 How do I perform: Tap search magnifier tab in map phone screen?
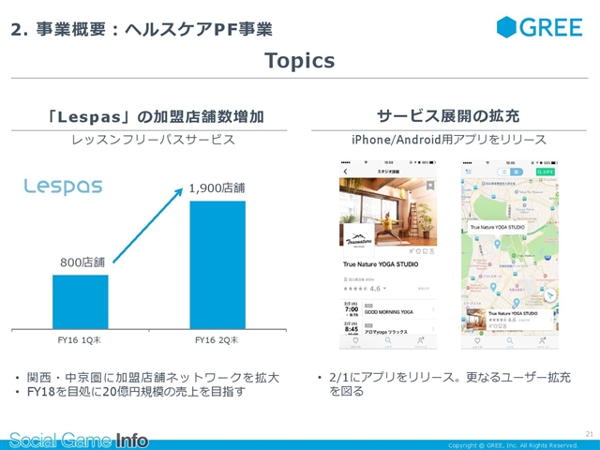click(x=510, y=340)
